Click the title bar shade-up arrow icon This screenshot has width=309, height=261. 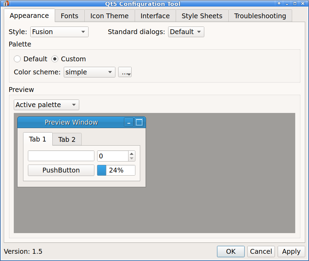[279, 3]
